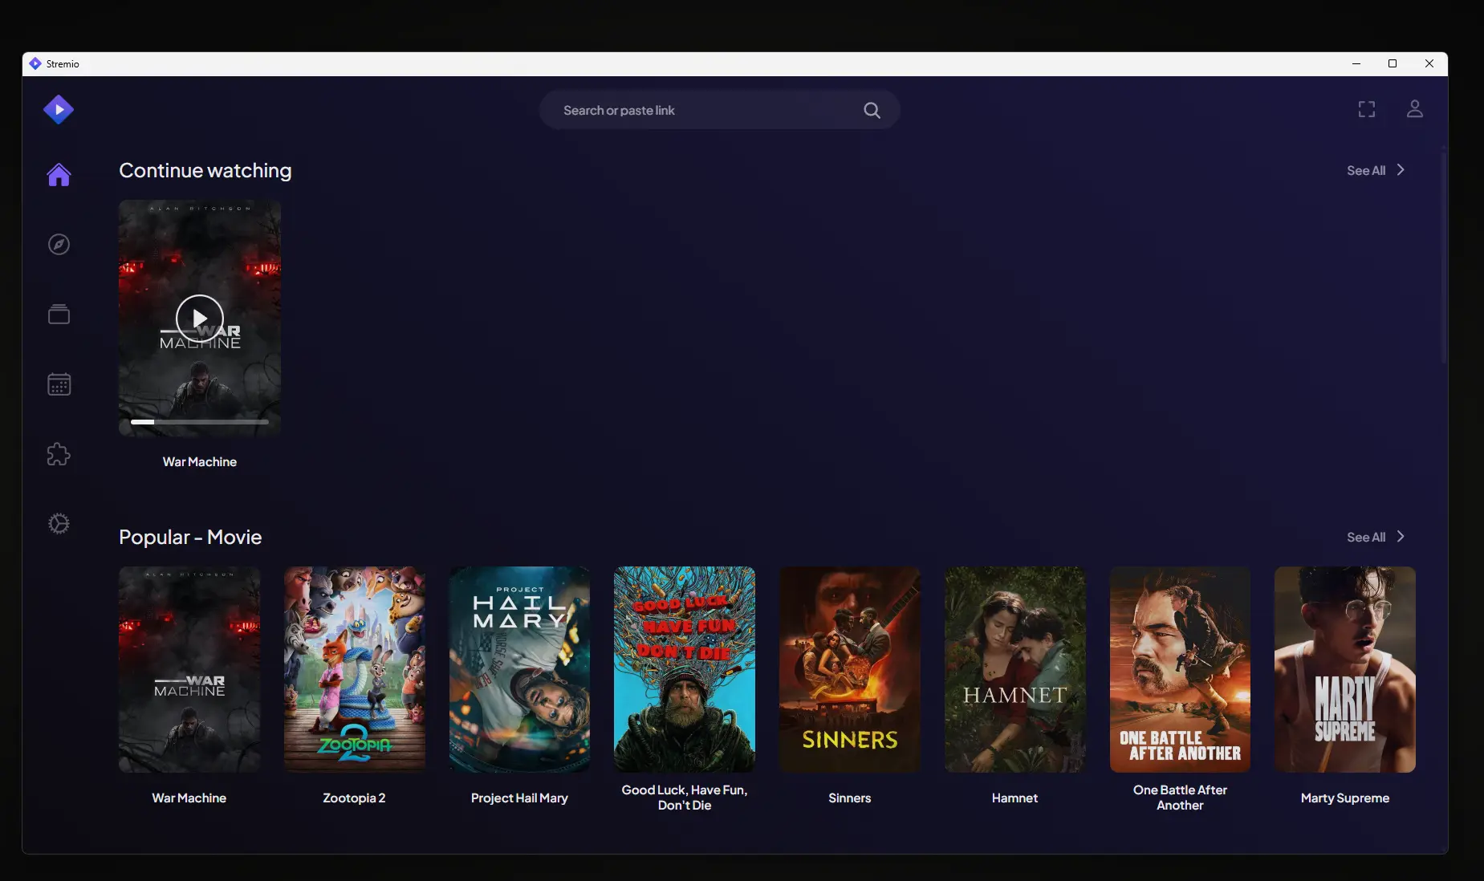Focus the Search or paste link field
Image resolution: width=1484 pixels, height=881 pixels.
719,110
